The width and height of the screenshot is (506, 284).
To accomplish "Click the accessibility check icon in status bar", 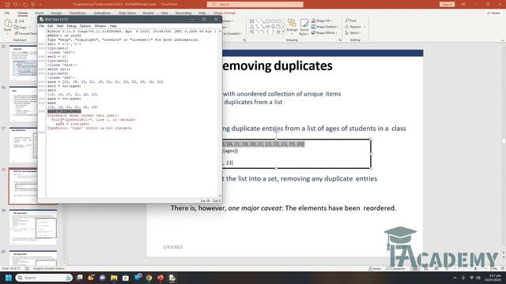I will click(27, 268).
